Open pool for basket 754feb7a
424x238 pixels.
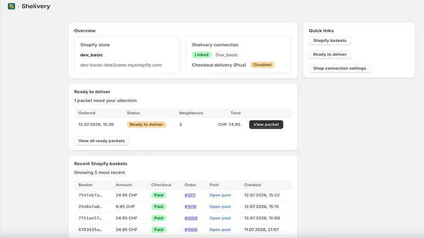pos(220,195)
